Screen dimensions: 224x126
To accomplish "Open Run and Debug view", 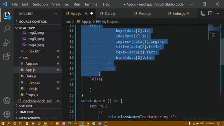I will click(7, 42).
